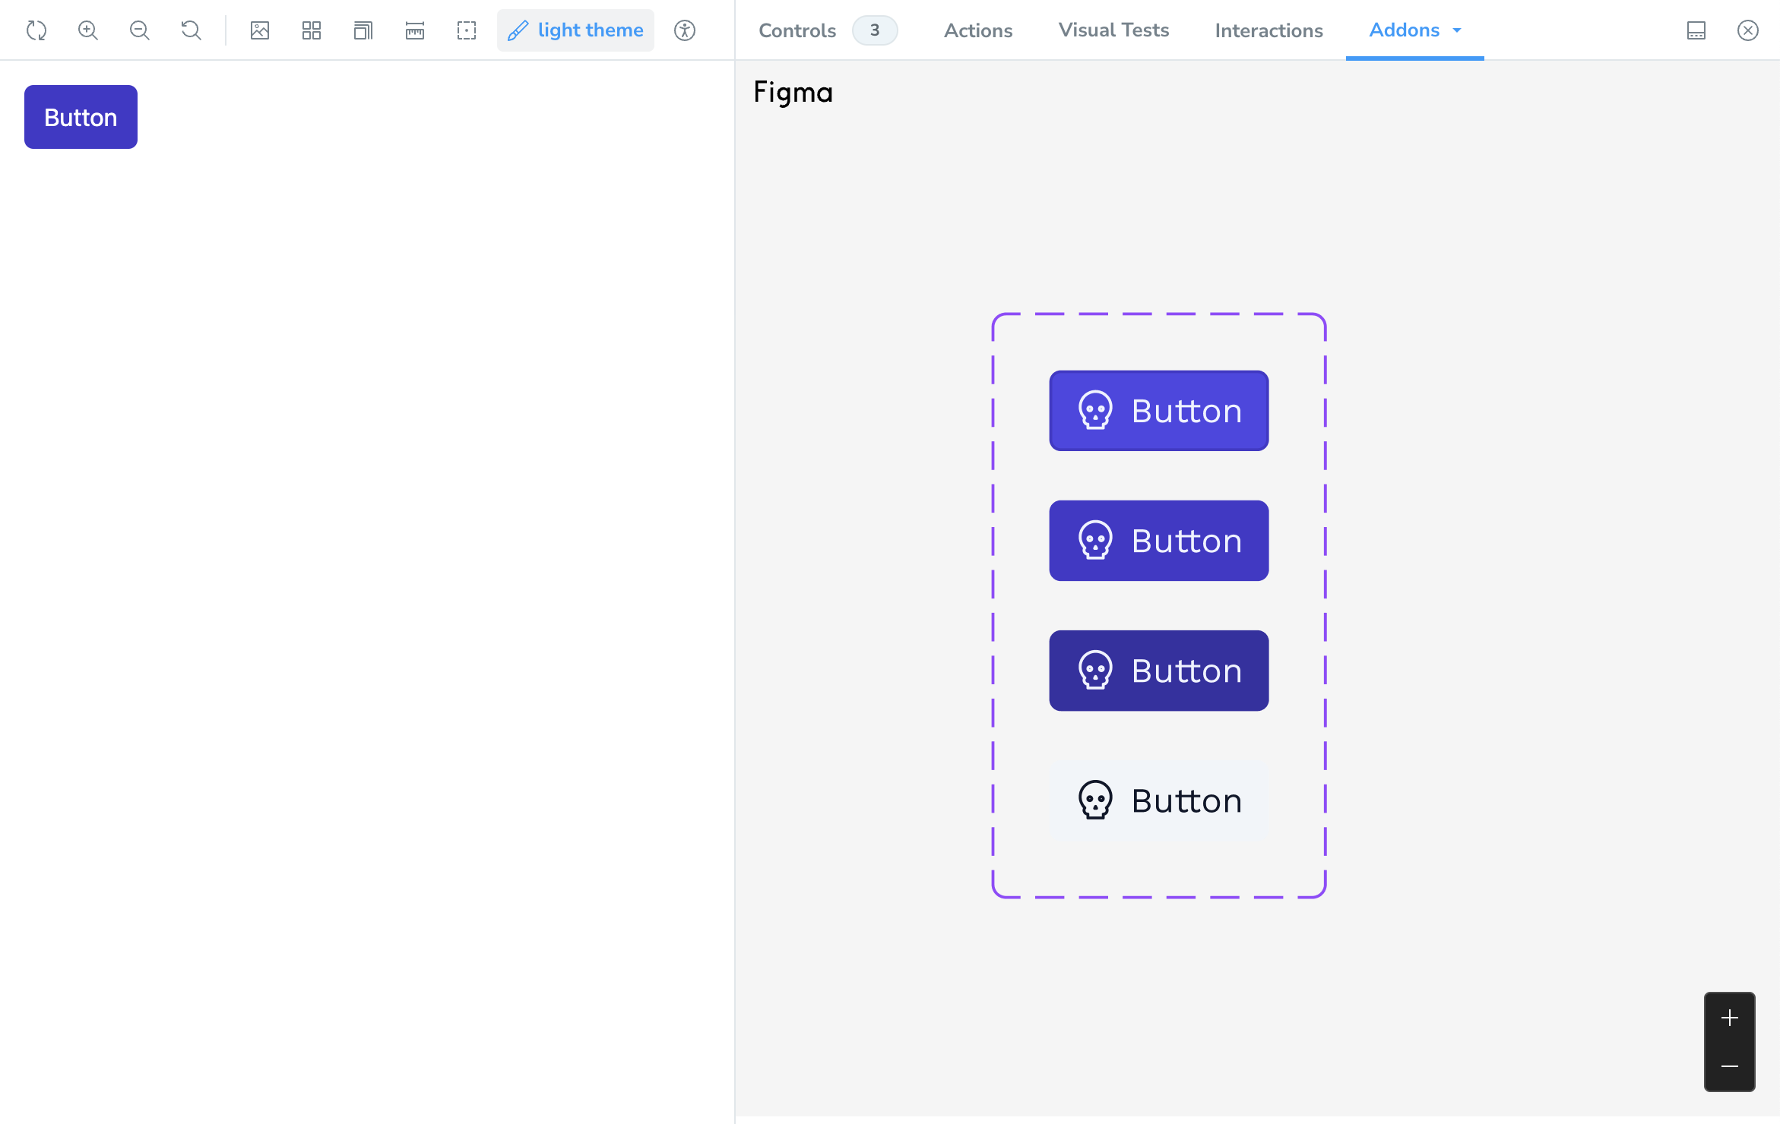Open the background changer tool
This screenshot has width=1780, height=1124.
[260, 30]
